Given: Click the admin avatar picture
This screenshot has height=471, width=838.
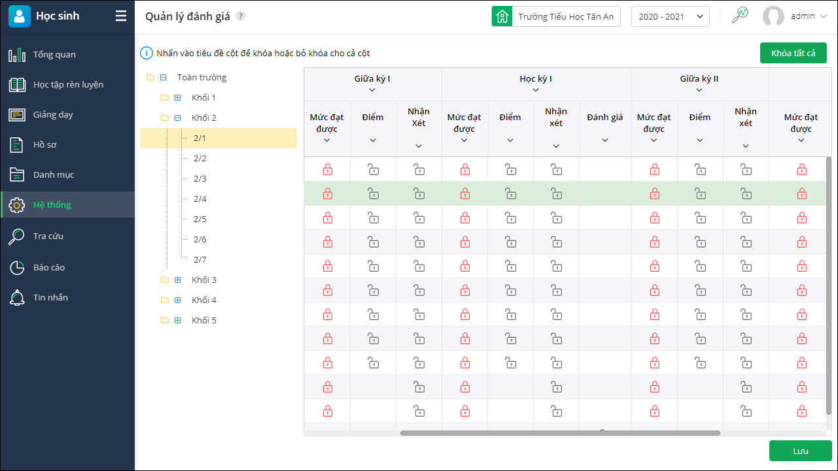Looking at the screenshot, I should pyautogui.click(x=773, y=16).
